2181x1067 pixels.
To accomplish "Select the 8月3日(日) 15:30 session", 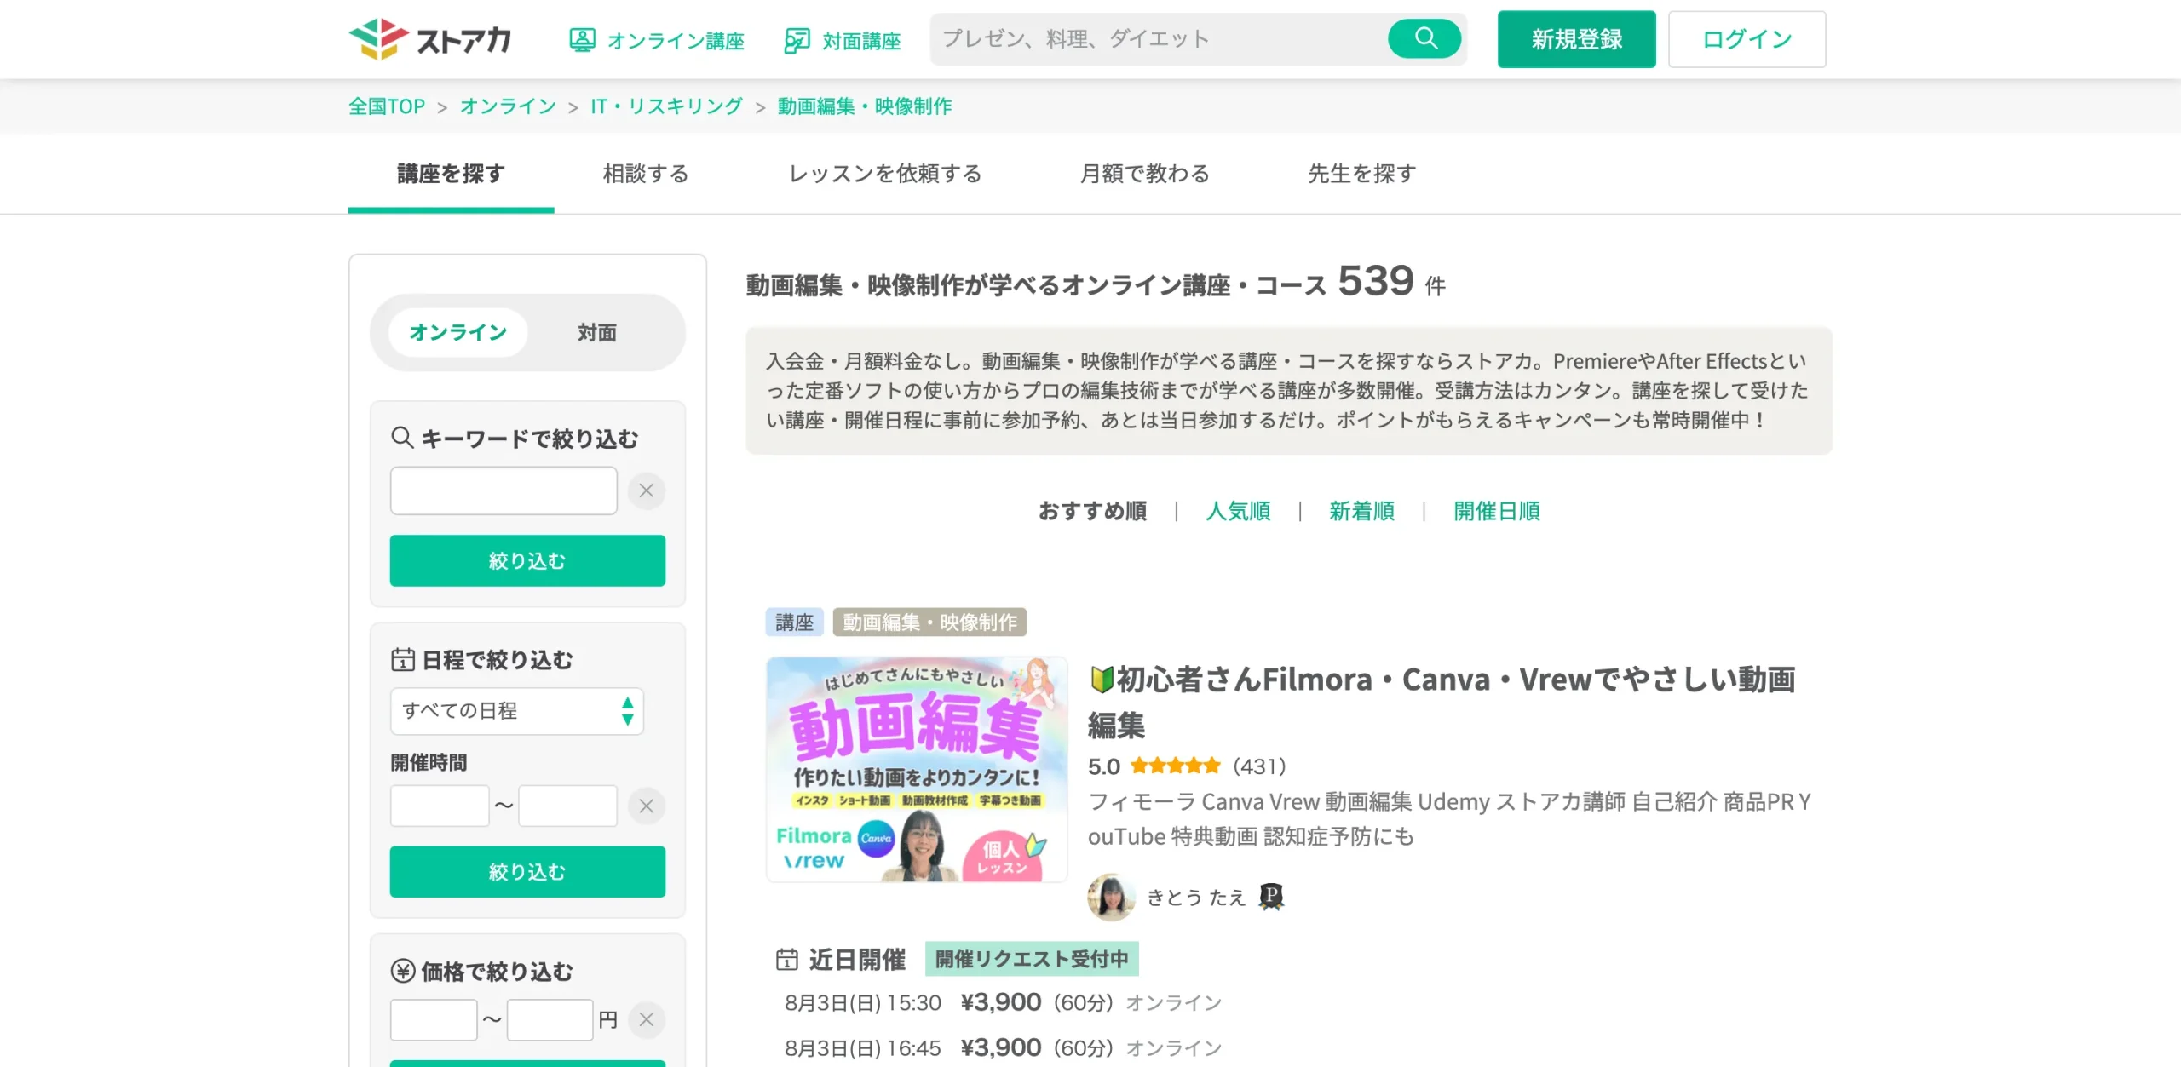I will pyautogui.click(x=1003, y=1003).
